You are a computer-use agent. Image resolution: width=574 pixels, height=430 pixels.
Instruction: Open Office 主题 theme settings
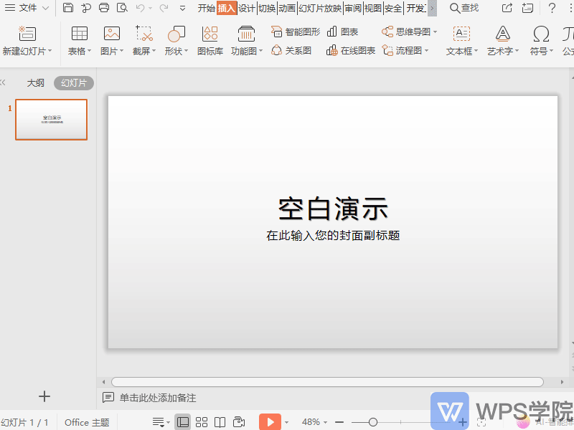pyautogui.click(x=86, y=422)
